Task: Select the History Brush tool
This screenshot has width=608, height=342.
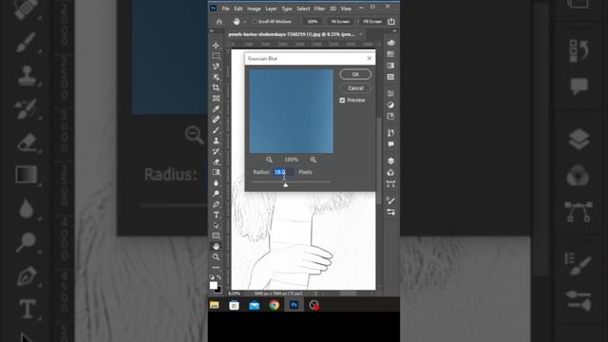Action: [216, 151]
